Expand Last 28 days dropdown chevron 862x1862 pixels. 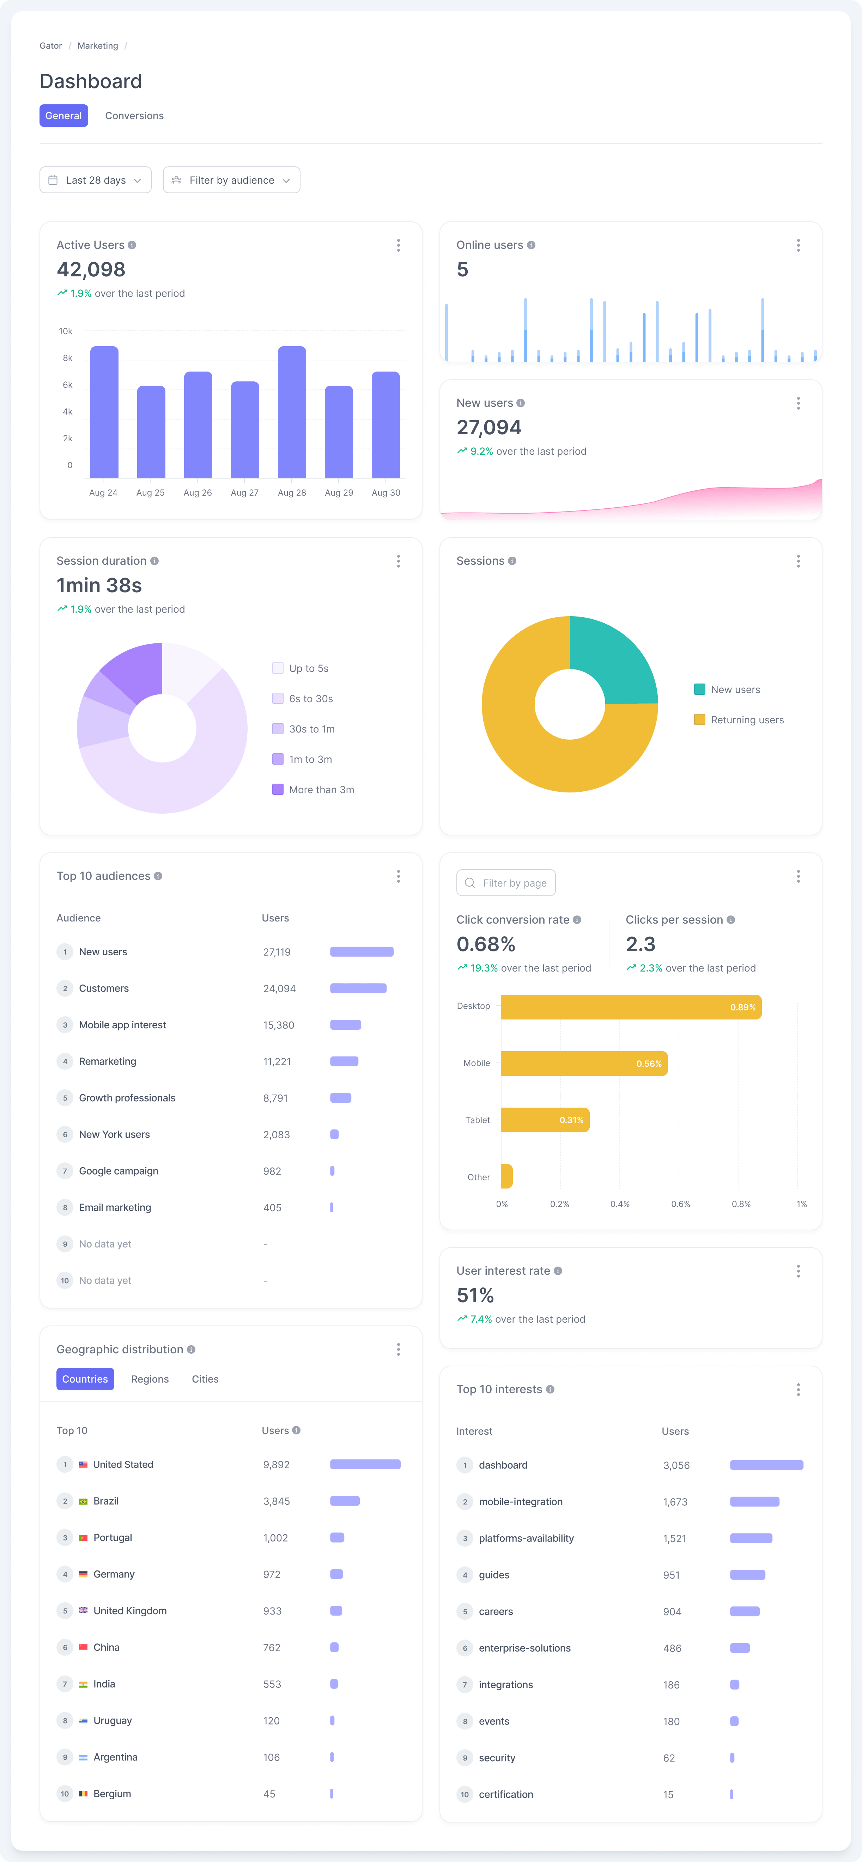pos(138,181)
